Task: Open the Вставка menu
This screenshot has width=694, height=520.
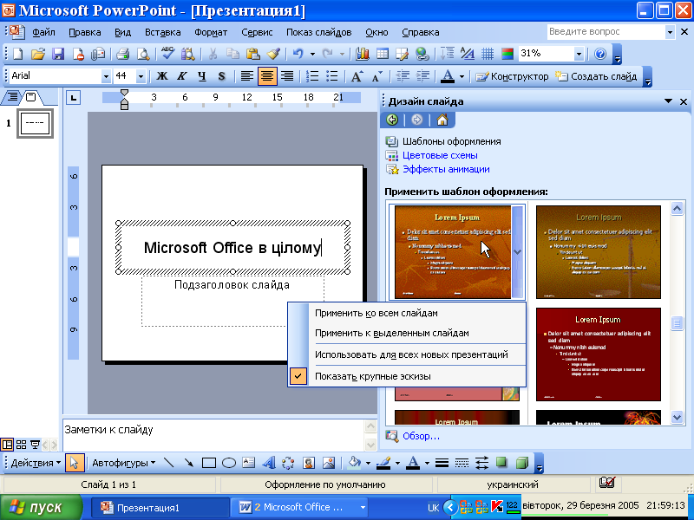Action: pyautogui.click(x=162, y=32)
